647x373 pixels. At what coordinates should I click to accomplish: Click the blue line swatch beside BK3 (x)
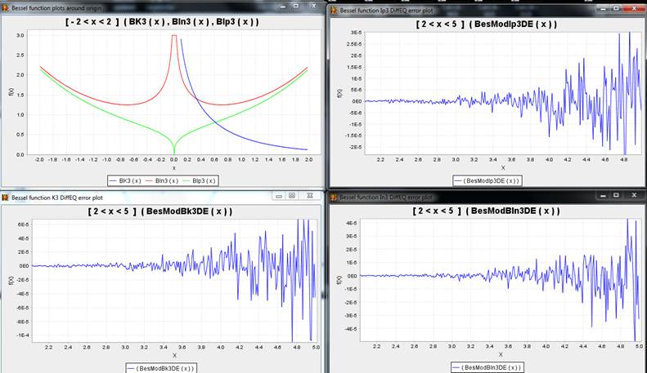coord(113,180)
